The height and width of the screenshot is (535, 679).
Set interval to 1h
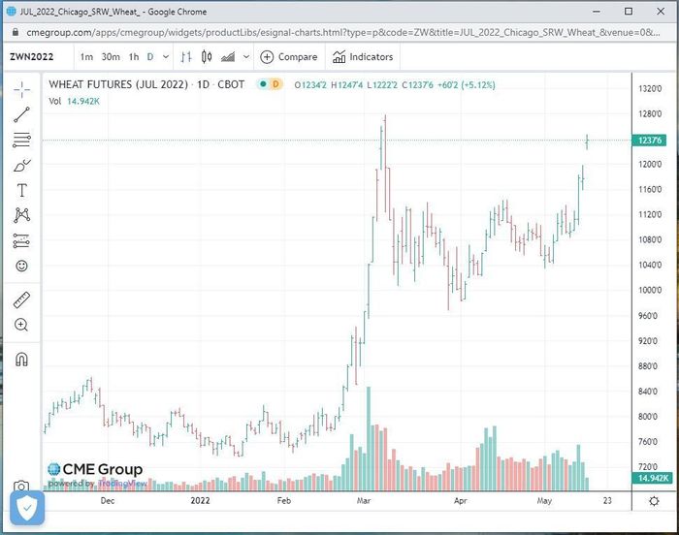click(x=134, y=57)
